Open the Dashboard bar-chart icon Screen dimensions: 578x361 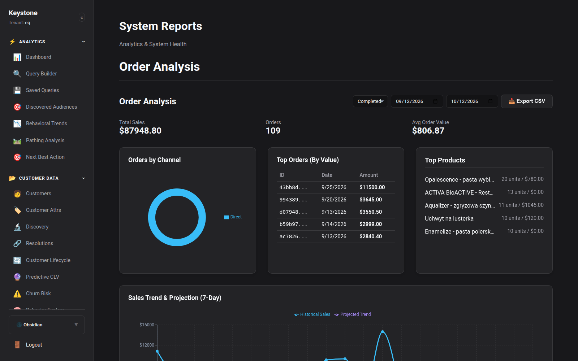[x=17, y=57]
